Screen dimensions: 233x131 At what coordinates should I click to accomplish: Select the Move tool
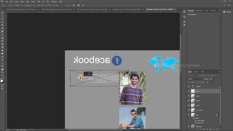[x=2, y=12]
